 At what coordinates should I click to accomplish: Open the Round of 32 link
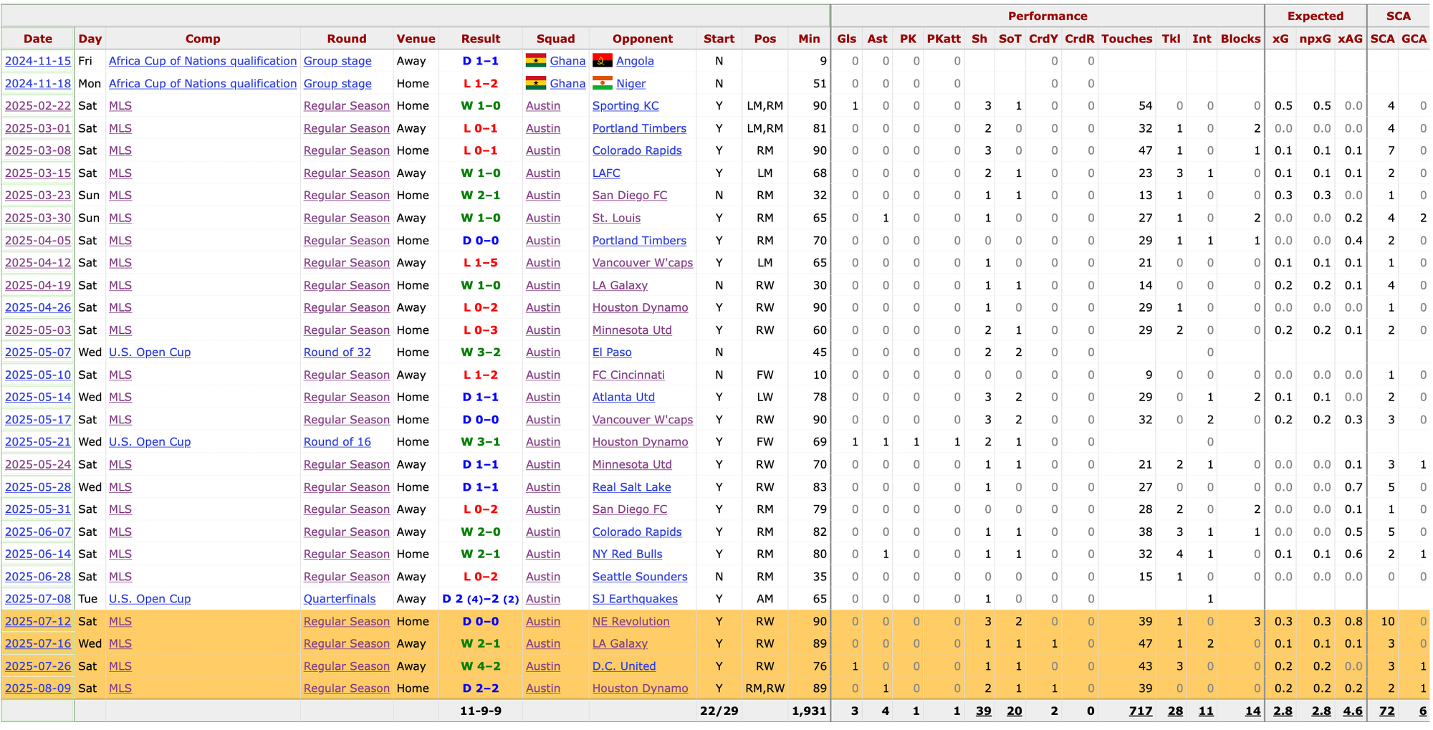point(337,352)
